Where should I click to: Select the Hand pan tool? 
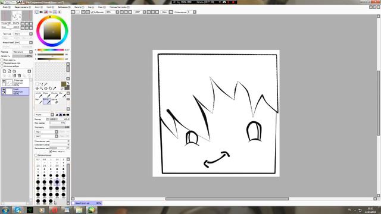coord(50,89)
